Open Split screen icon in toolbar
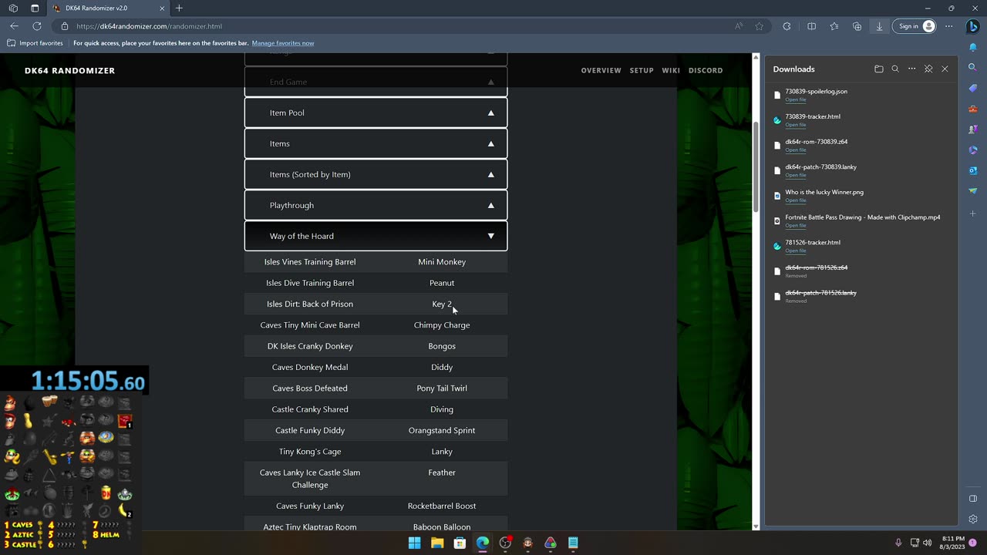987x555 pixels. click(811, 26)
